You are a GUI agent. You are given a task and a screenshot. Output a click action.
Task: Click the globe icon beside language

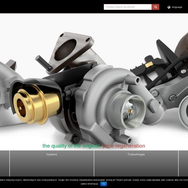tap(169, 7)
